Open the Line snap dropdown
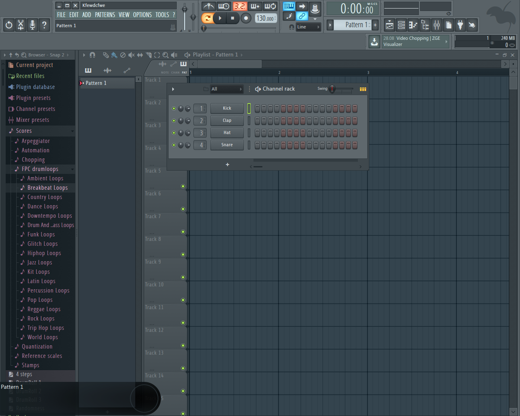The image size is (520, 416). (309, 27)
